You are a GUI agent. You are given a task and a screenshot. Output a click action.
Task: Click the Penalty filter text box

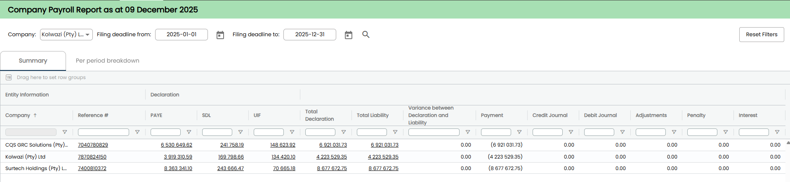coord(702,132)
